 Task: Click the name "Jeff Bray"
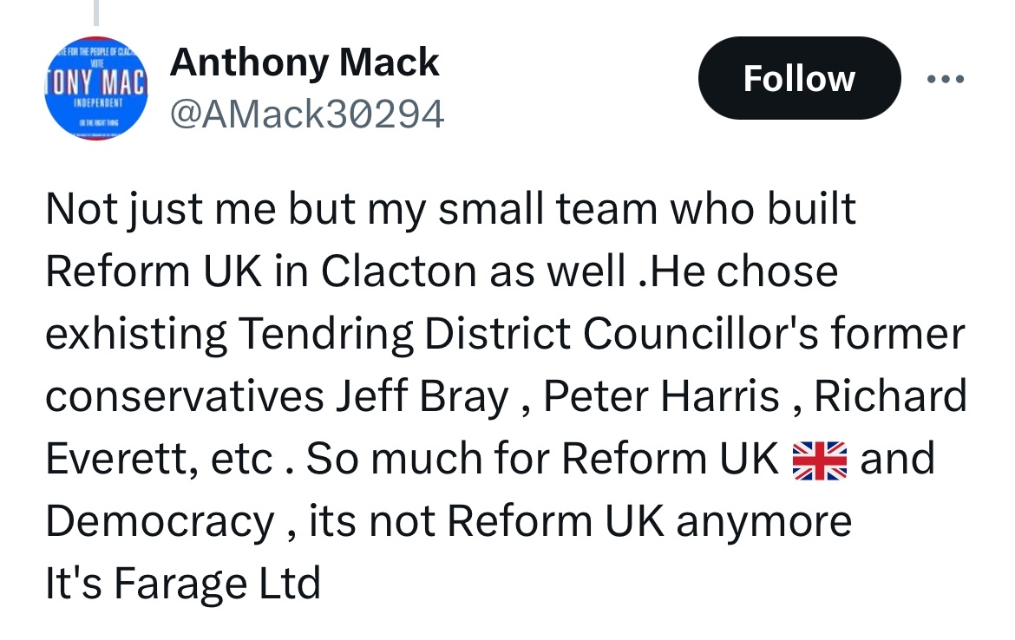coord(421,397)
